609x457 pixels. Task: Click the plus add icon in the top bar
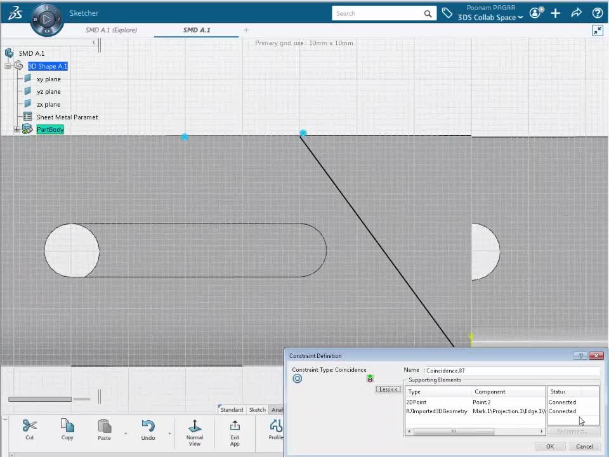click(556, 13)
